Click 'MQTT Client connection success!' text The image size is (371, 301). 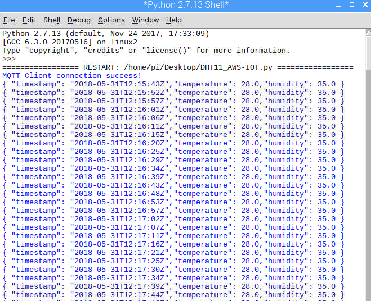pyautogui.click(x=71, y=76)
